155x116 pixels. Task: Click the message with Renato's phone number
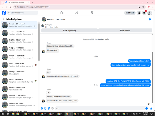pos(59,97)
